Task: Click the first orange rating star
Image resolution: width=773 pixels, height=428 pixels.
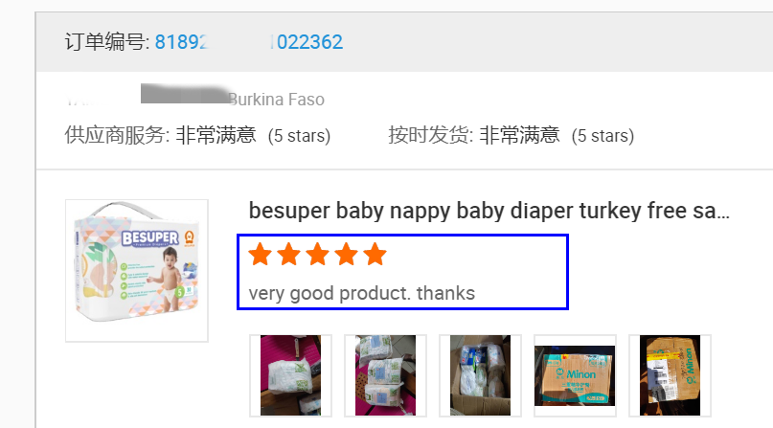Action: (260, 254)
